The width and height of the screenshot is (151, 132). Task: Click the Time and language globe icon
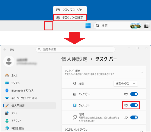click(7, 128)
